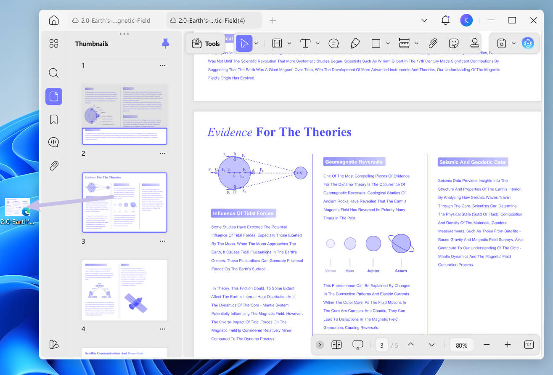Select the attachment paperclip tool in toolbar
This screenshot has width=553, height=375.
pos(433,43)
